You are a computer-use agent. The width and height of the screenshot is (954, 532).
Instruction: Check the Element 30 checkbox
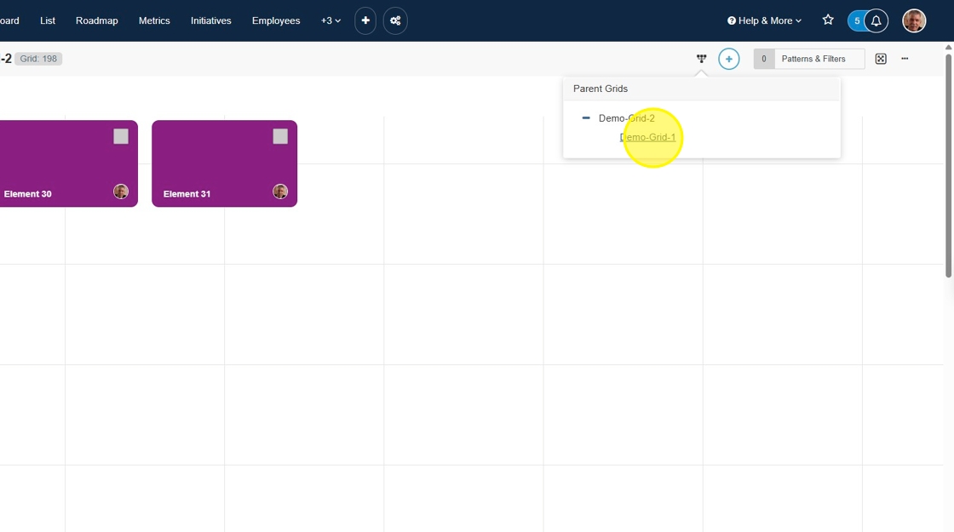click(121, 136)
